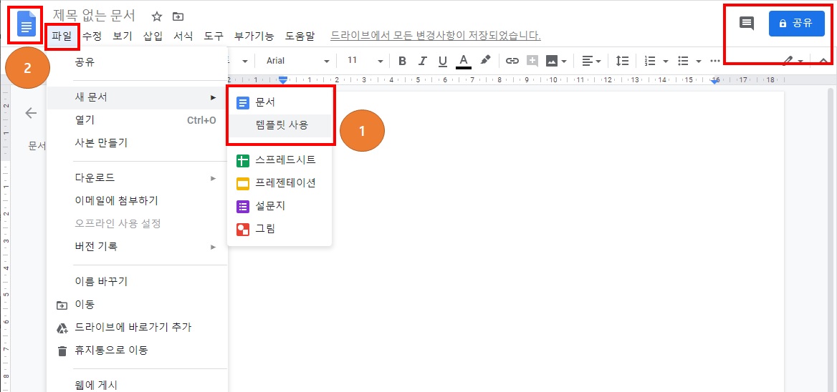
Task: Apply bold formatting
Action: click(403, 62)
